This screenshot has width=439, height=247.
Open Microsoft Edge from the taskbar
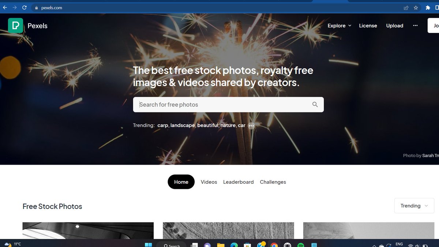[x=234, y=245]
